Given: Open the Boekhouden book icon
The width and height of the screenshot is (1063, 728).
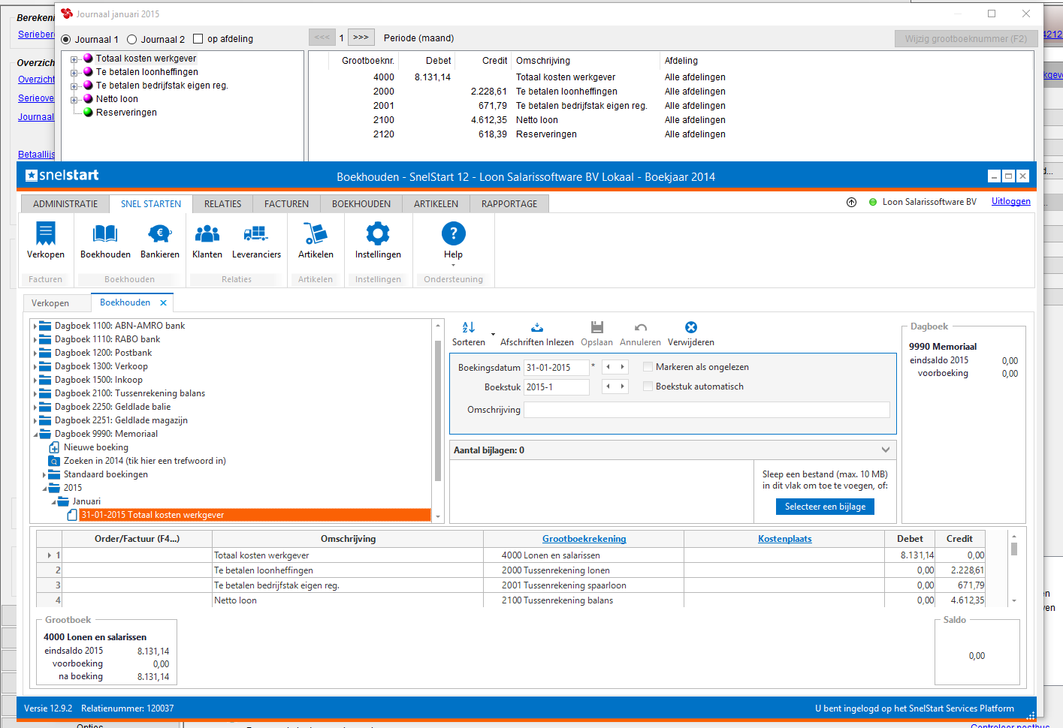Looking at the screenshot, I should (105, 233).
